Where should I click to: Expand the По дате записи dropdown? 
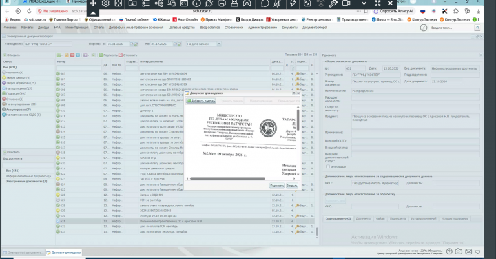click(x=219, y=44)
